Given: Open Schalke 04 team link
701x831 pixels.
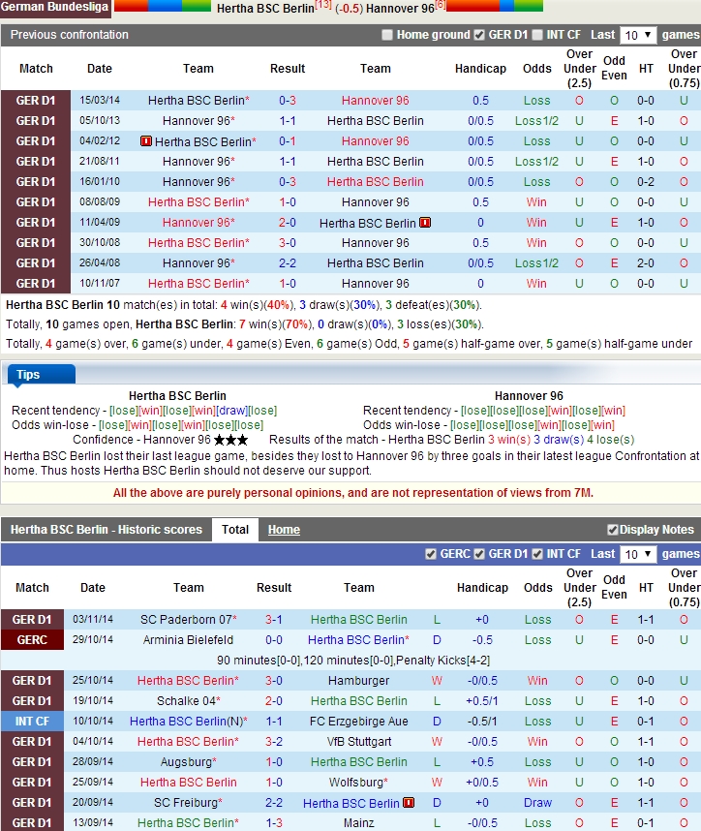Looking at the screenshot, I should [x=188, y=700].
